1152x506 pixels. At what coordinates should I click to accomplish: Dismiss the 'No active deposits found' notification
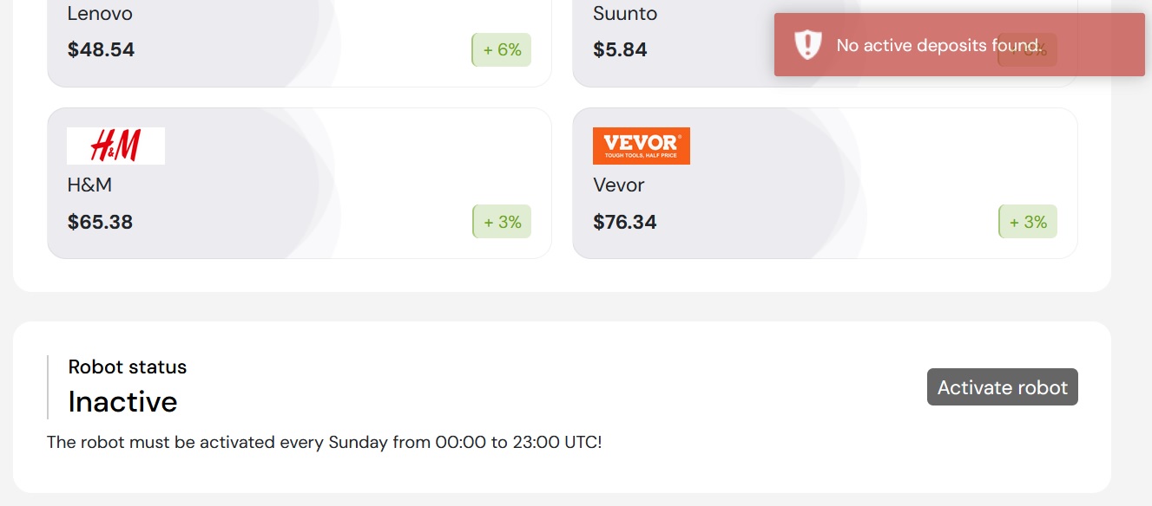(959, 45)
